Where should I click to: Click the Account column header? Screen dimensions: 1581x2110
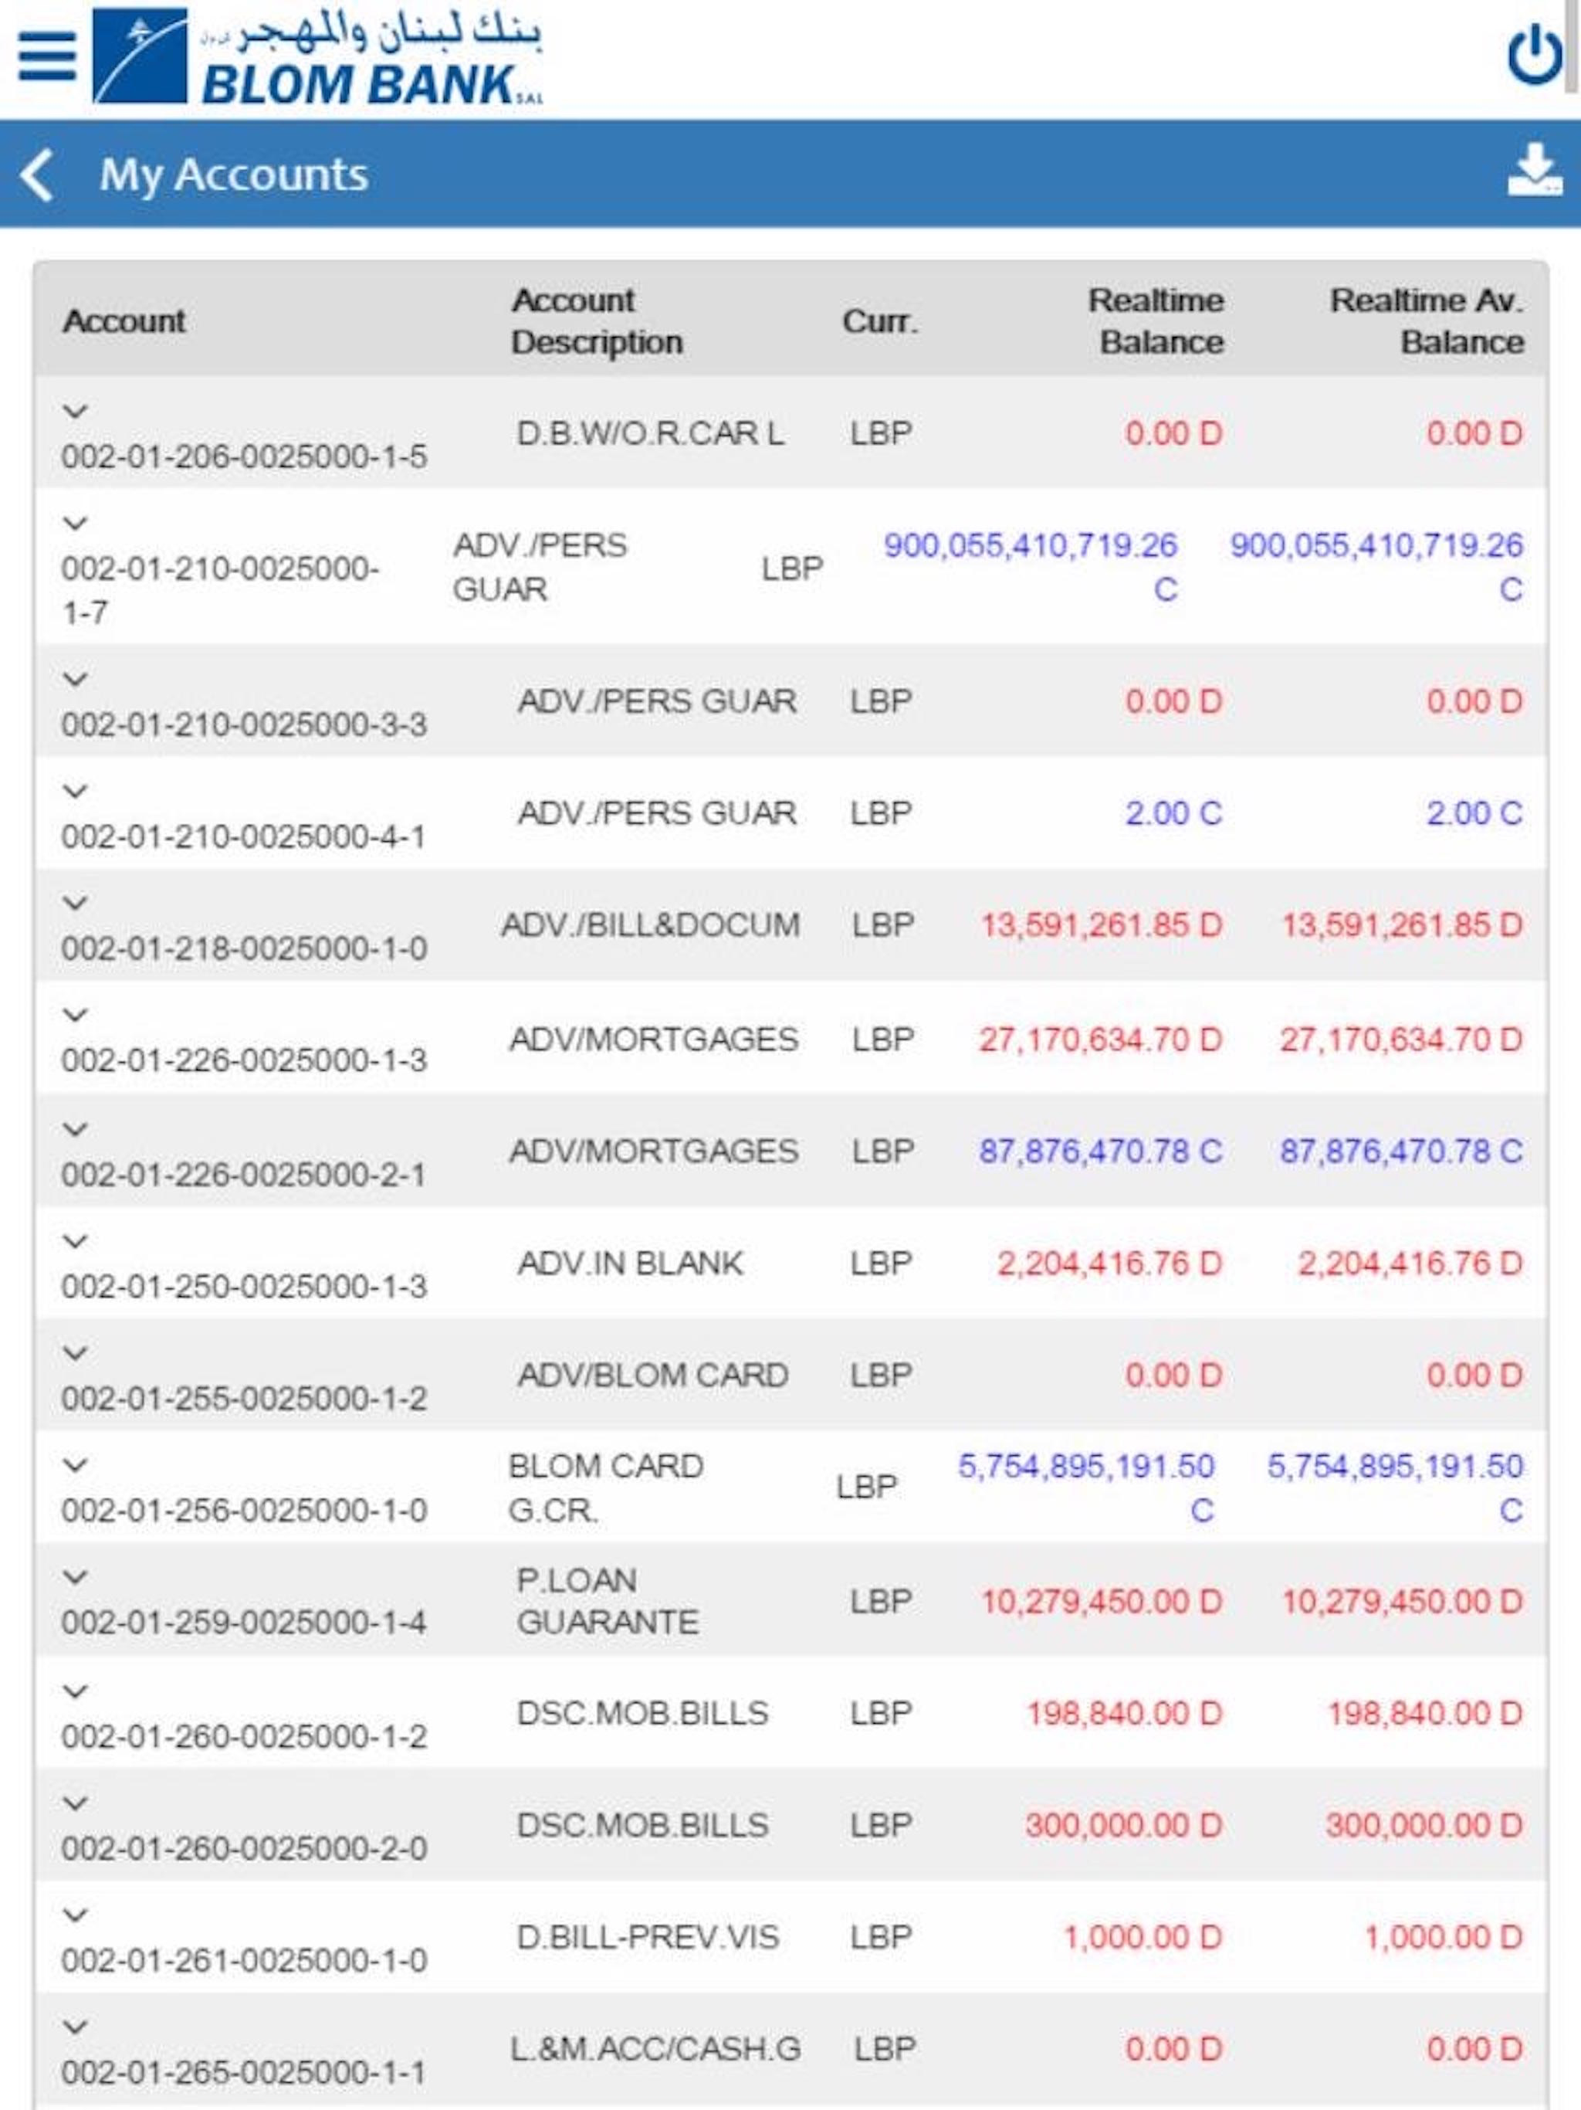[x=124, y=321]
